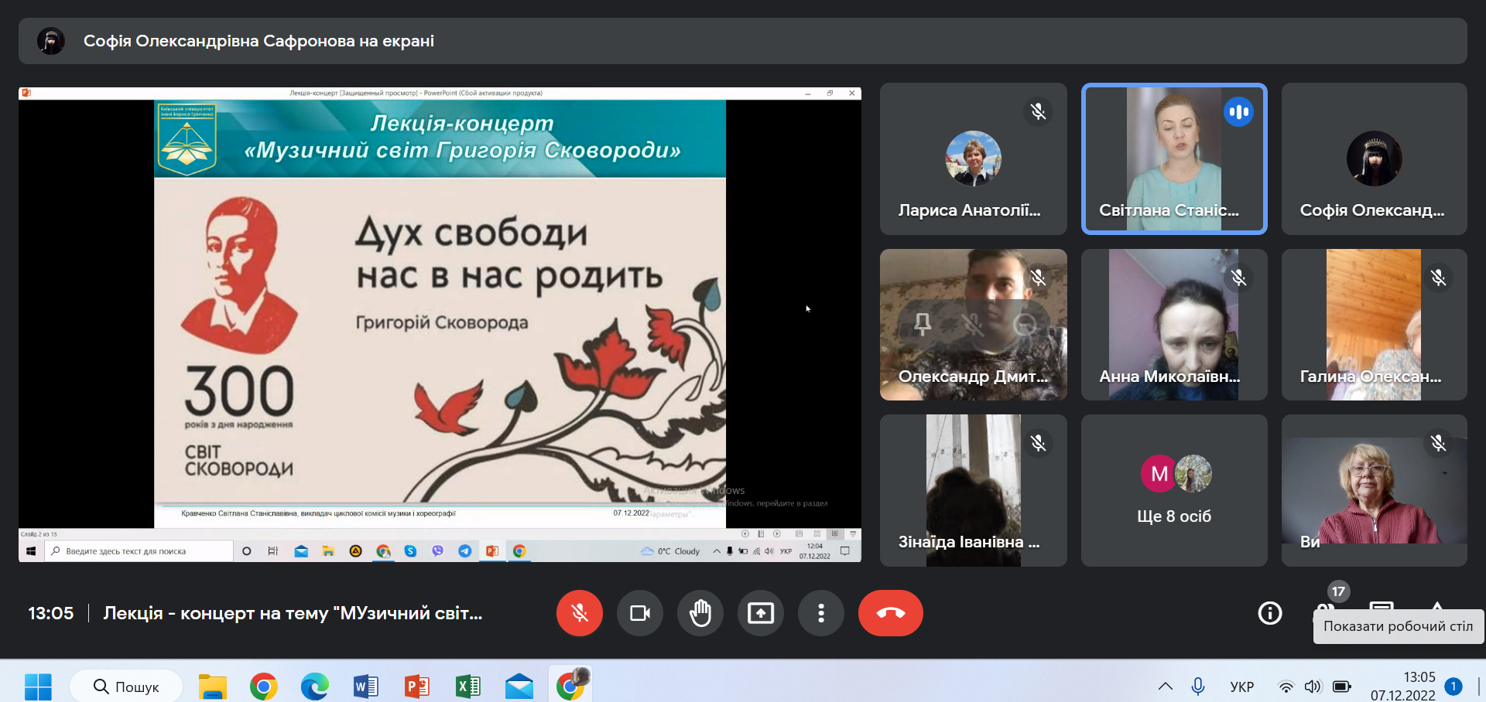
Task: Remove Олександр from the call via minus-circle icon
Action: 1025,324
